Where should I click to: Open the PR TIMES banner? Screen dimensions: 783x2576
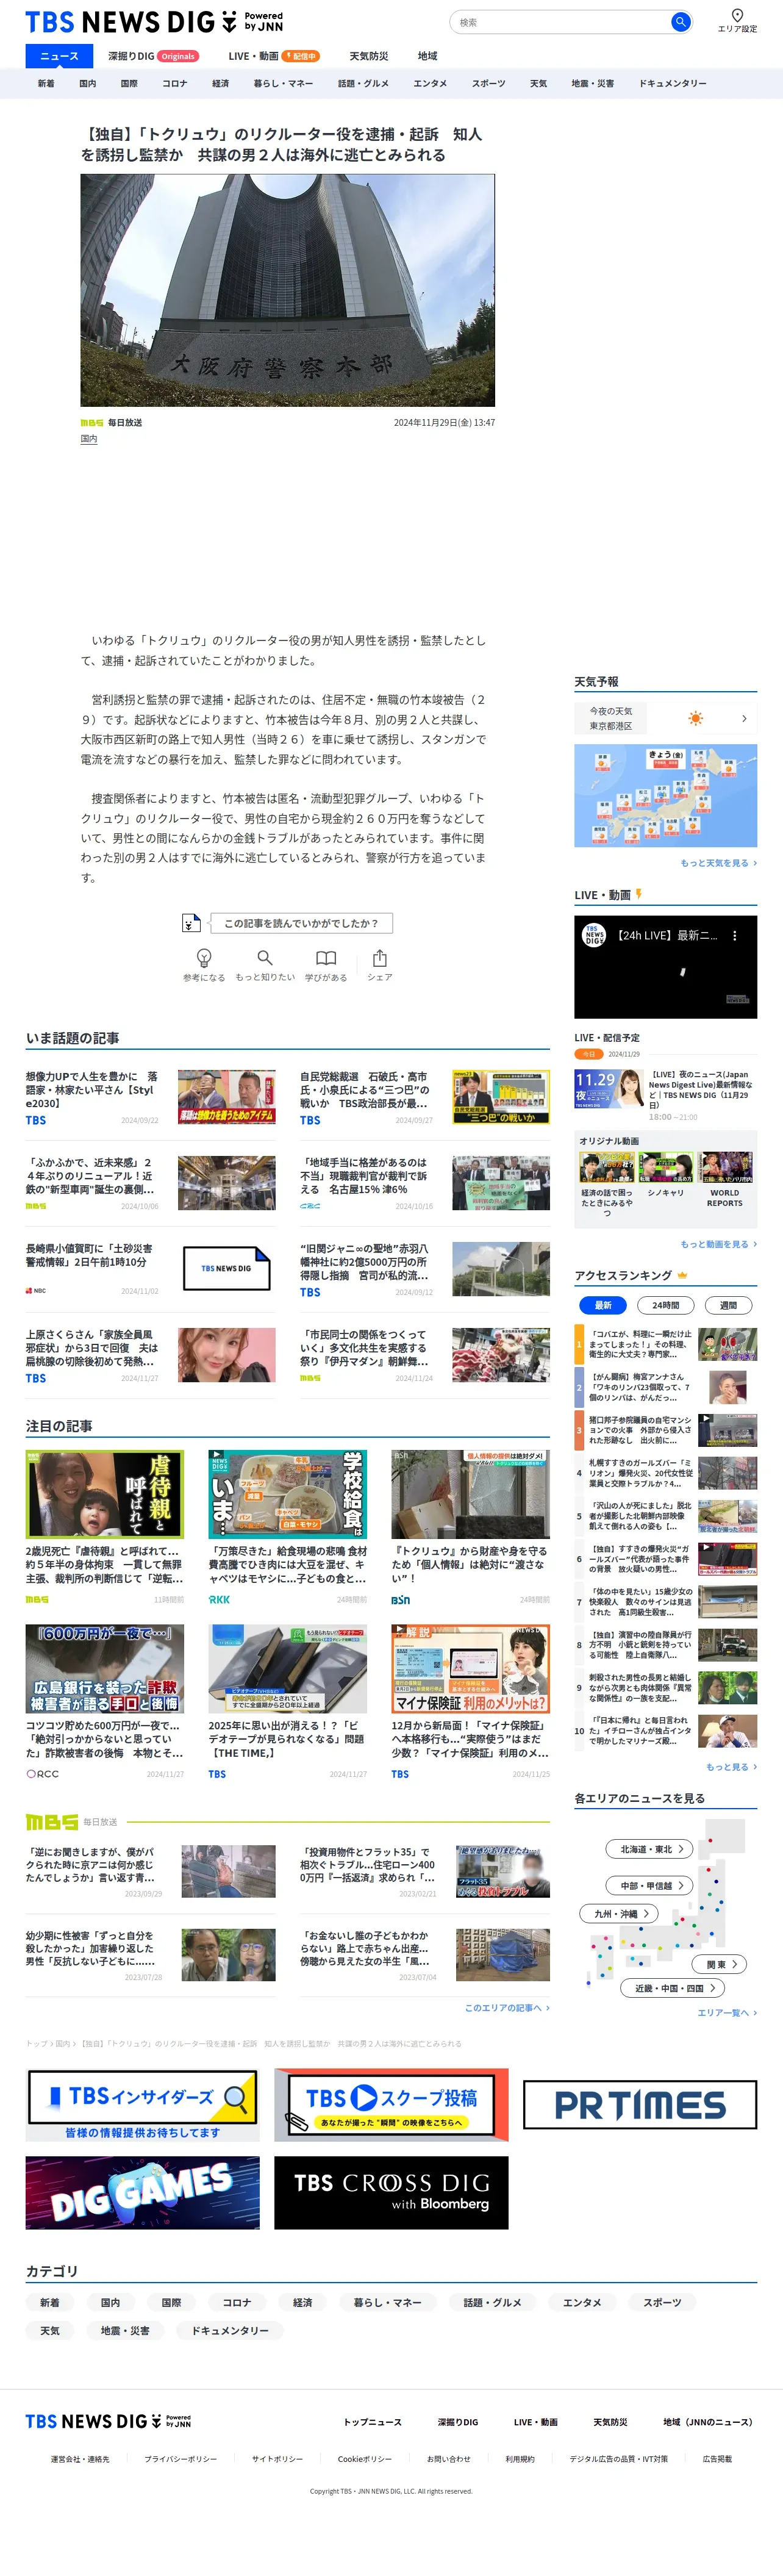[640, 2104]
